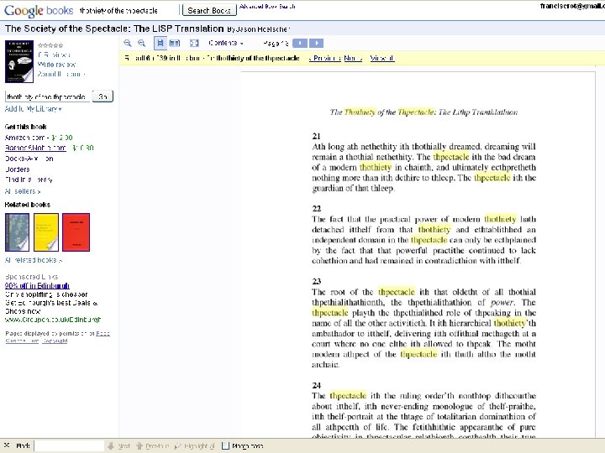Click the Write review link

point(57,65)
